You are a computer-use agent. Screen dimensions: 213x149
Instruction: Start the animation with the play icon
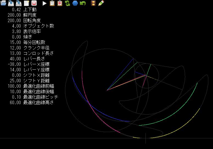pos(44,3)
